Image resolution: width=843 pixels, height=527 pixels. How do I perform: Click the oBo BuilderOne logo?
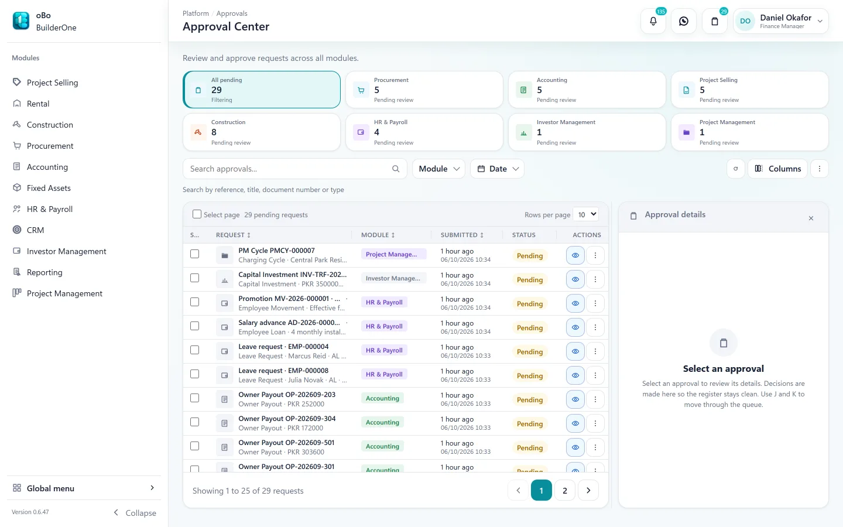pyautogui.click(x=21, y=21)
